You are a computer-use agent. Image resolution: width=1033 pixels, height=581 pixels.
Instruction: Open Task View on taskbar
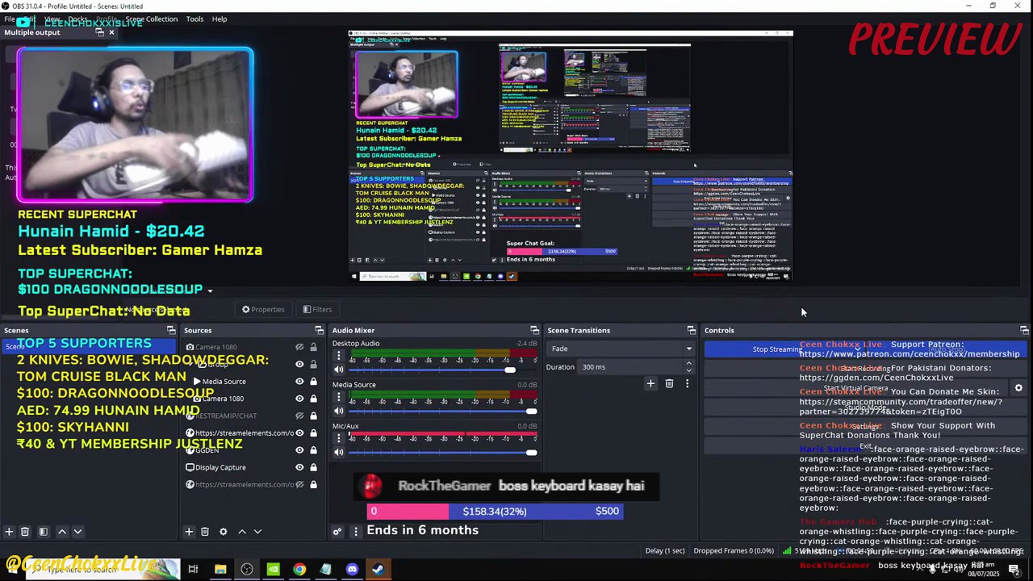click(x=193, y=570)
